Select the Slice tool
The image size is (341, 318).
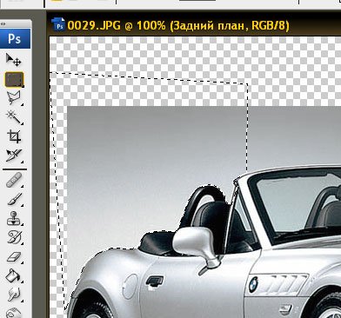[x=14, y=156]
